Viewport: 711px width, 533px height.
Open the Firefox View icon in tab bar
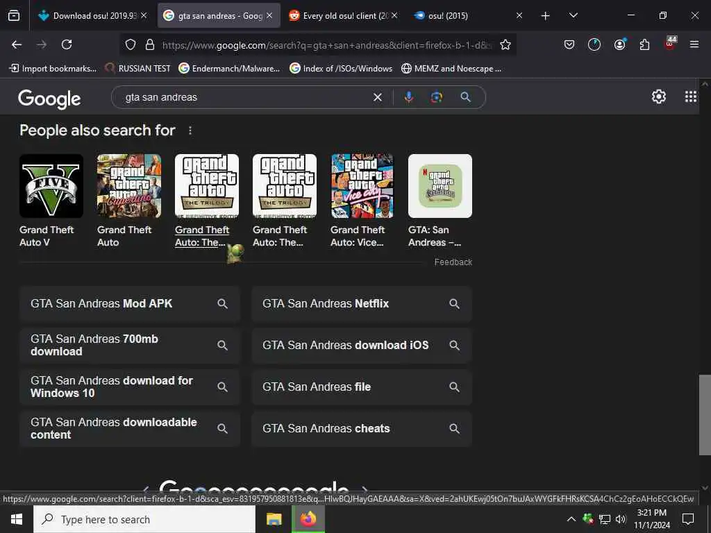tap(14, 16)
